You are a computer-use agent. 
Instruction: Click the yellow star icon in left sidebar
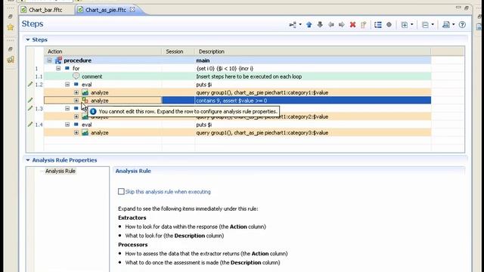(11, 27)
